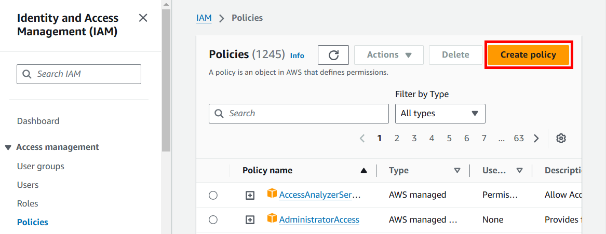The height and width of the screenshot is (234, 606).
Task: Click the Type column header
Action: pos(398,170)
